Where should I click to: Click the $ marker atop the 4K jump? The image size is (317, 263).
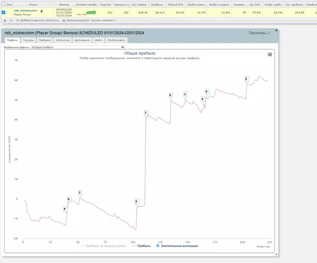pyautogui.click(x=145, y=113)
